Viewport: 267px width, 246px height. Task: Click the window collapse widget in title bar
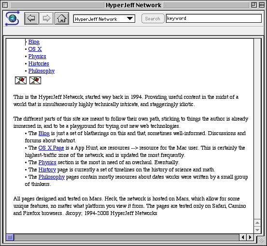pyautogui.click(x=262, y=5)
